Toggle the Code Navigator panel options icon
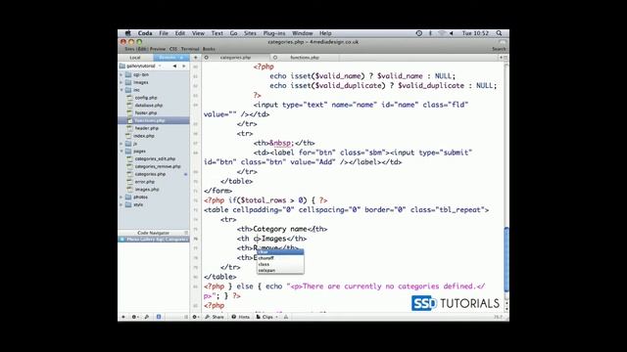Screen dimensions: 627x352 click(x=186, y=233)
